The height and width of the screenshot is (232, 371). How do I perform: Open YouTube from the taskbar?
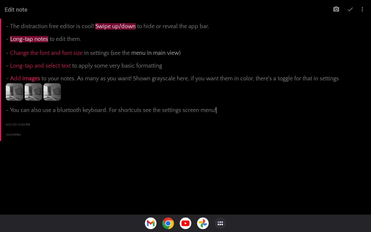[185, 223]
